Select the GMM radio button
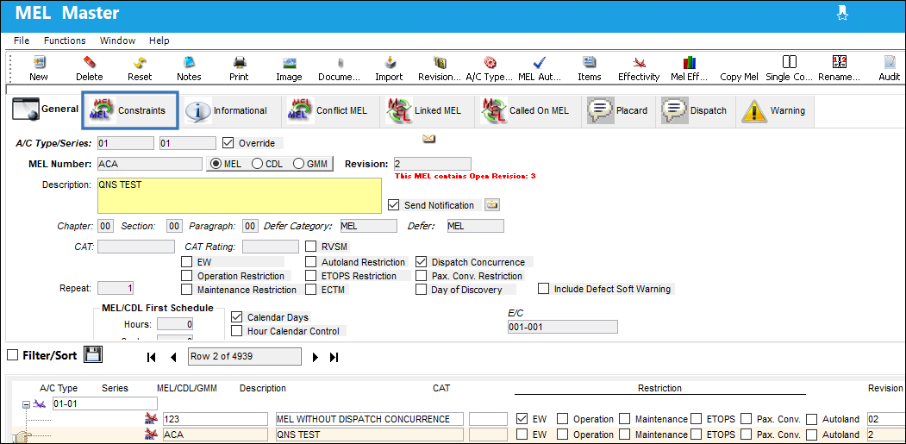This screenshot has width=906, height=444. click(299, 164)
